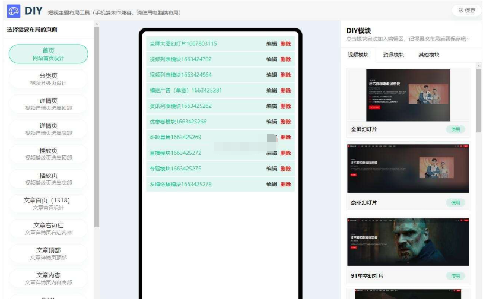The height and width of the screenshot is (308, 483).
Task: Click the DIY模块 panel scroll-up arrow
Action: [x=479, y=66]
